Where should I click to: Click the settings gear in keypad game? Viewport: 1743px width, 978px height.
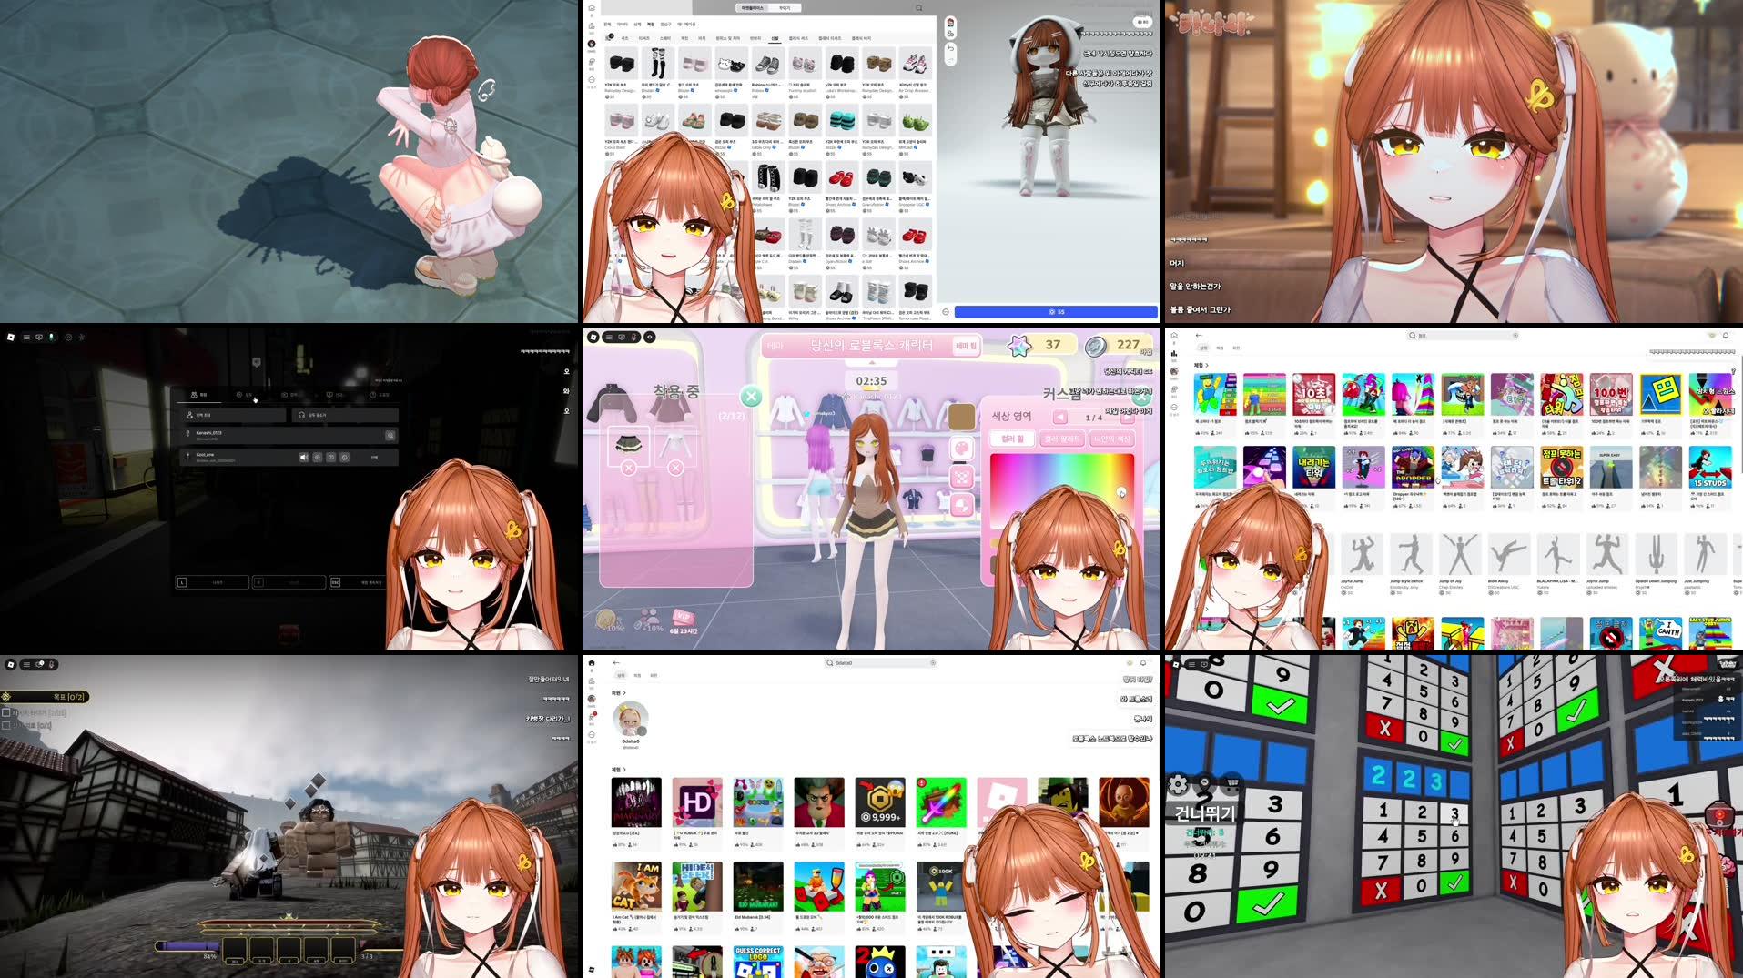click(x=1179, y=783)
